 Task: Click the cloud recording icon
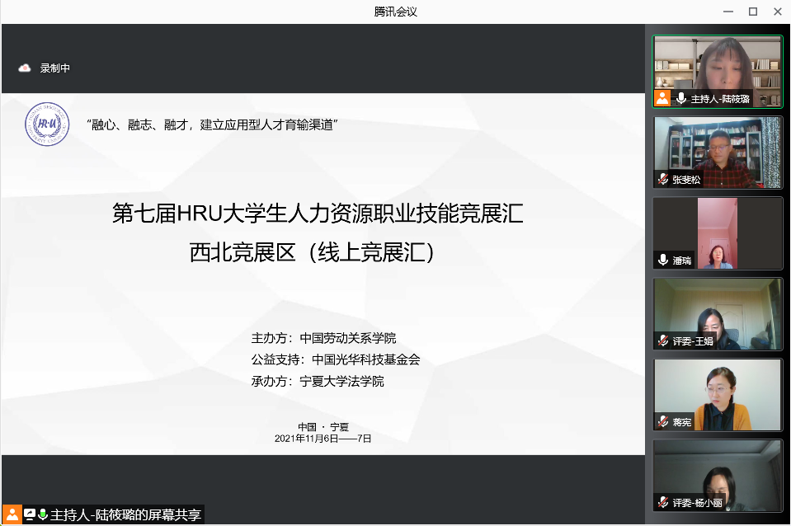[25, 68]
